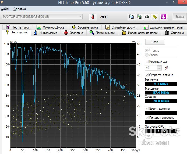Open the Монитор Диска tab
Image resolution: width=187 pixels, height=154 pixels.
51,27
